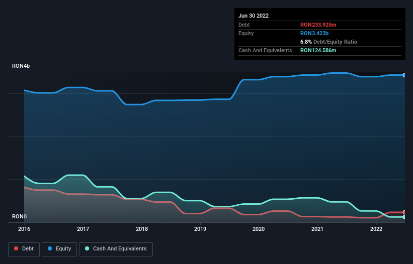Image resolution: width=413 pixels, height=264 pixels.
Task: Click the RON233.925m debt value
Action: click(x=318, y=25)
